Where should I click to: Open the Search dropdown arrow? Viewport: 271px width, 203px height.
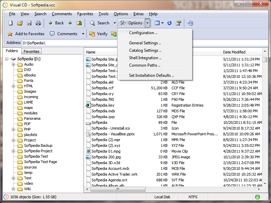(x=114, y=23)
